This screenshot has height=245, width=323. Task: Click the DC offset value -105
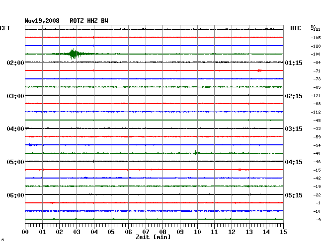point(316,38)
